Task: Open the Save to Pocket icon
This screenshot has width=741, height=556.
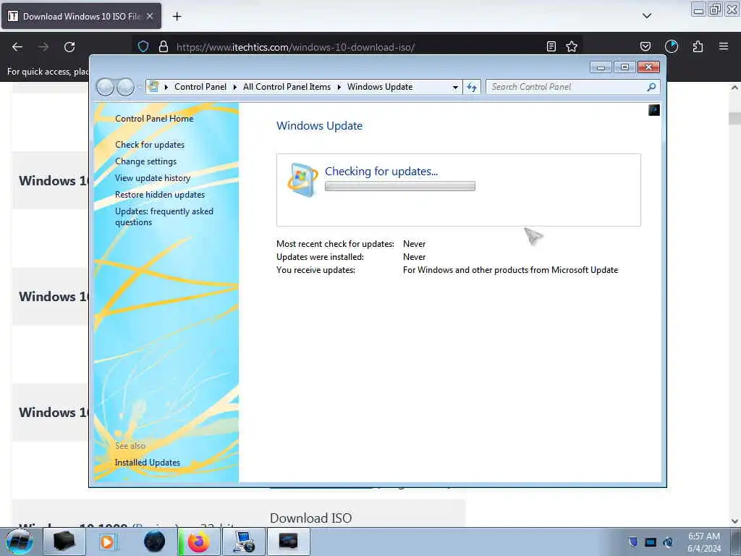Action: pyautogui.click(x=645, y=46)
